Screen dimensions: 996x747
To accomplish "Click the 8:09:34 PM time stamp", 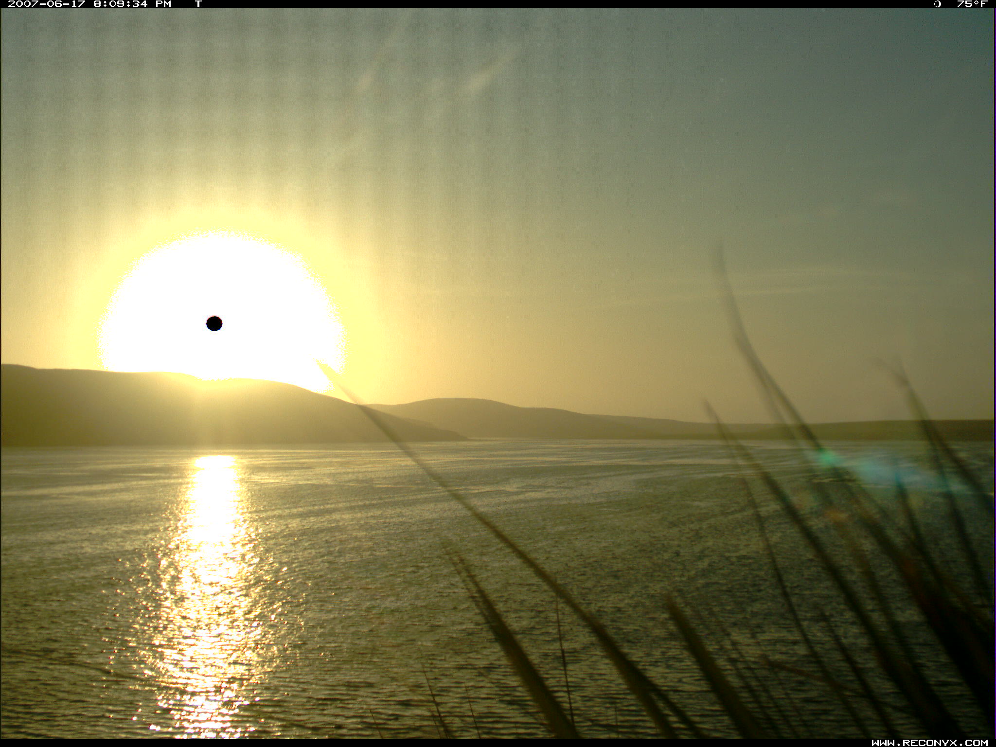I will [x=121, y=4].
